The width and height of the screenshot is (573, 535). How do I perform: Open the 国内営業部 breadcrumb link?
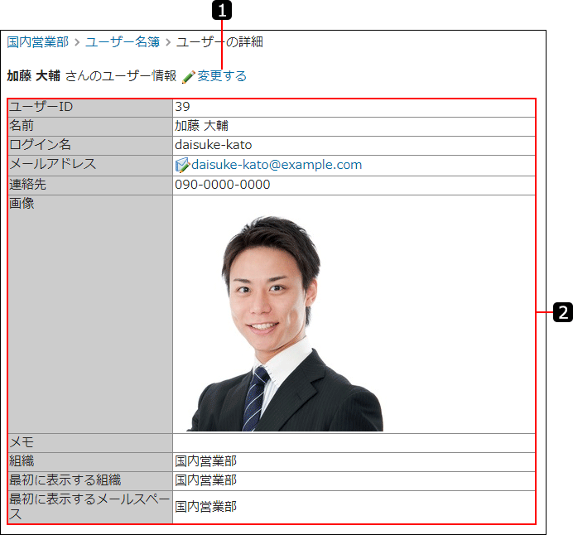pyautogui.click(x=38, y=42)
